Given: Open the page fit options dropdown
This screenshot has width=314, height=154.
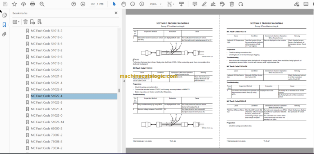Looking at the screenshot, I should 170,4.
